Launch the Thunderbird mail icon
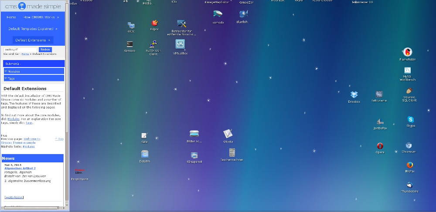The height and width of the screenshot is (212, 436). [x=409, y=185]
